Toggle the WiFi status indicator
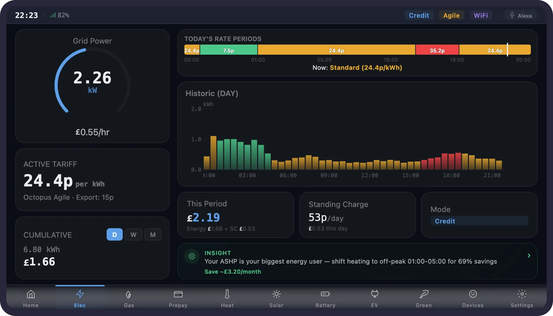 [x=481, y=15]
